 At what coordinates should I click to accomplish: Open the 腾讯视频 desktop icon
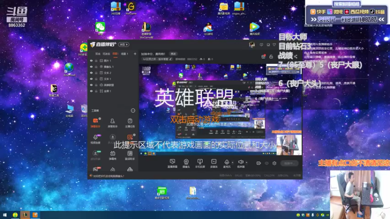tap(254, 29)
